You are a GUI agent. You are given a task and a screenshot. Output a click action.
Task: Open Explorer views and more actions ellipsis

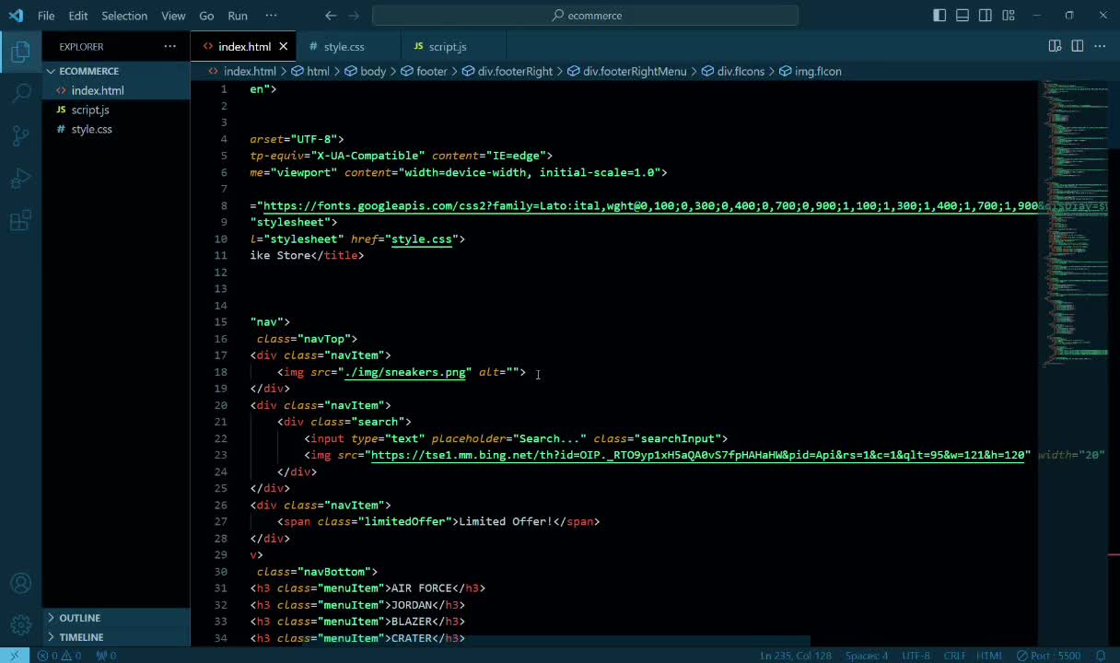pos(169,46)
